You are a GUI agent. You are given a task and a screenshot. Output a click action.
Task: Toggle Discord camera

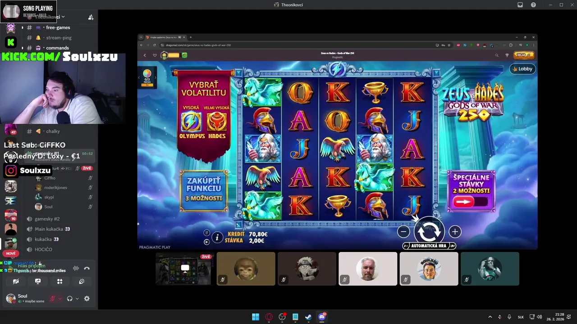click(16, 281)
